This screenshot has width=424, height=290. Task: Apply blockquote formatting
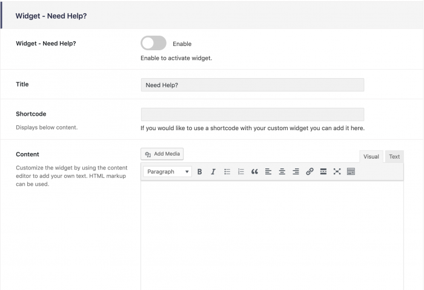tap(254, 171)
